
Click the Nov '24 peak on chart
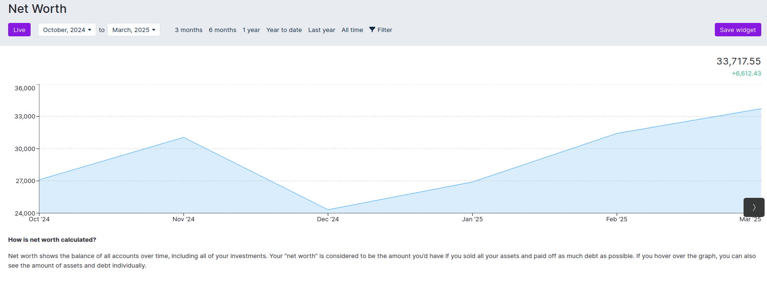[184, 138]
